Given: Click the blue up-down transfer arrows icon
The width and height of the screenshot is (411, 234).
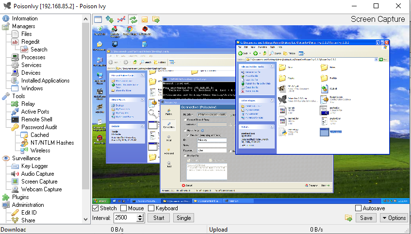Looking at the screenshot, I should point(110,19).
